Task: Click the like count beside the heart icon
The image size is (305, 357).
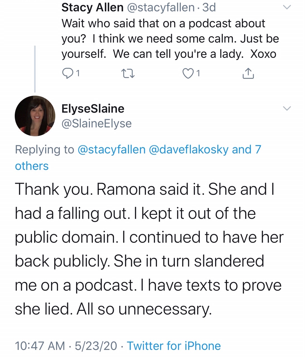Action: click(198, 73)
